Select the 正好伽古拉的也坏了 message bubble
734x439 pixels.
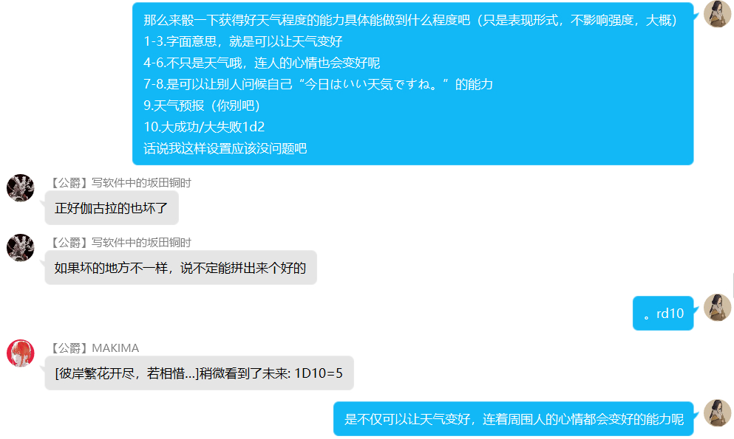pyautogui.click(x=112, y=208)
